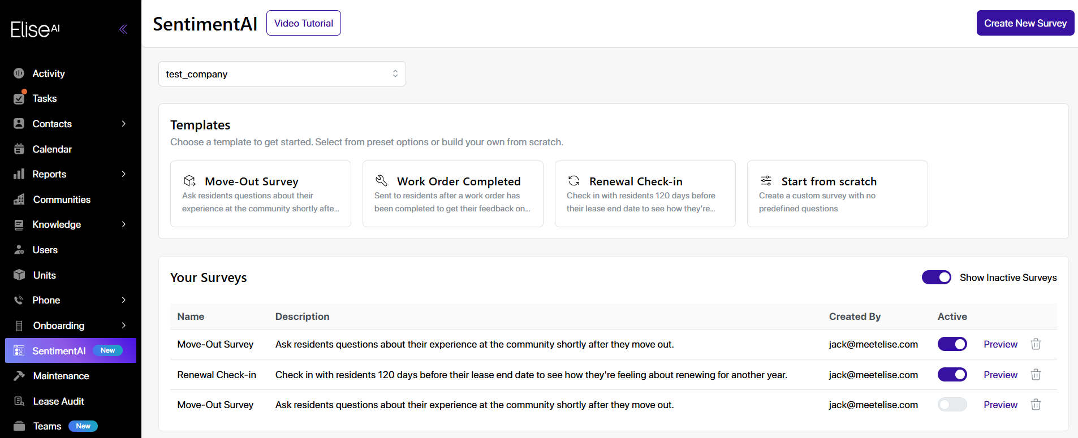Image resolution: width=1078 pixels, height=438 pixels.
Task: Click the Templates section heading
Action: click(200, 125)
